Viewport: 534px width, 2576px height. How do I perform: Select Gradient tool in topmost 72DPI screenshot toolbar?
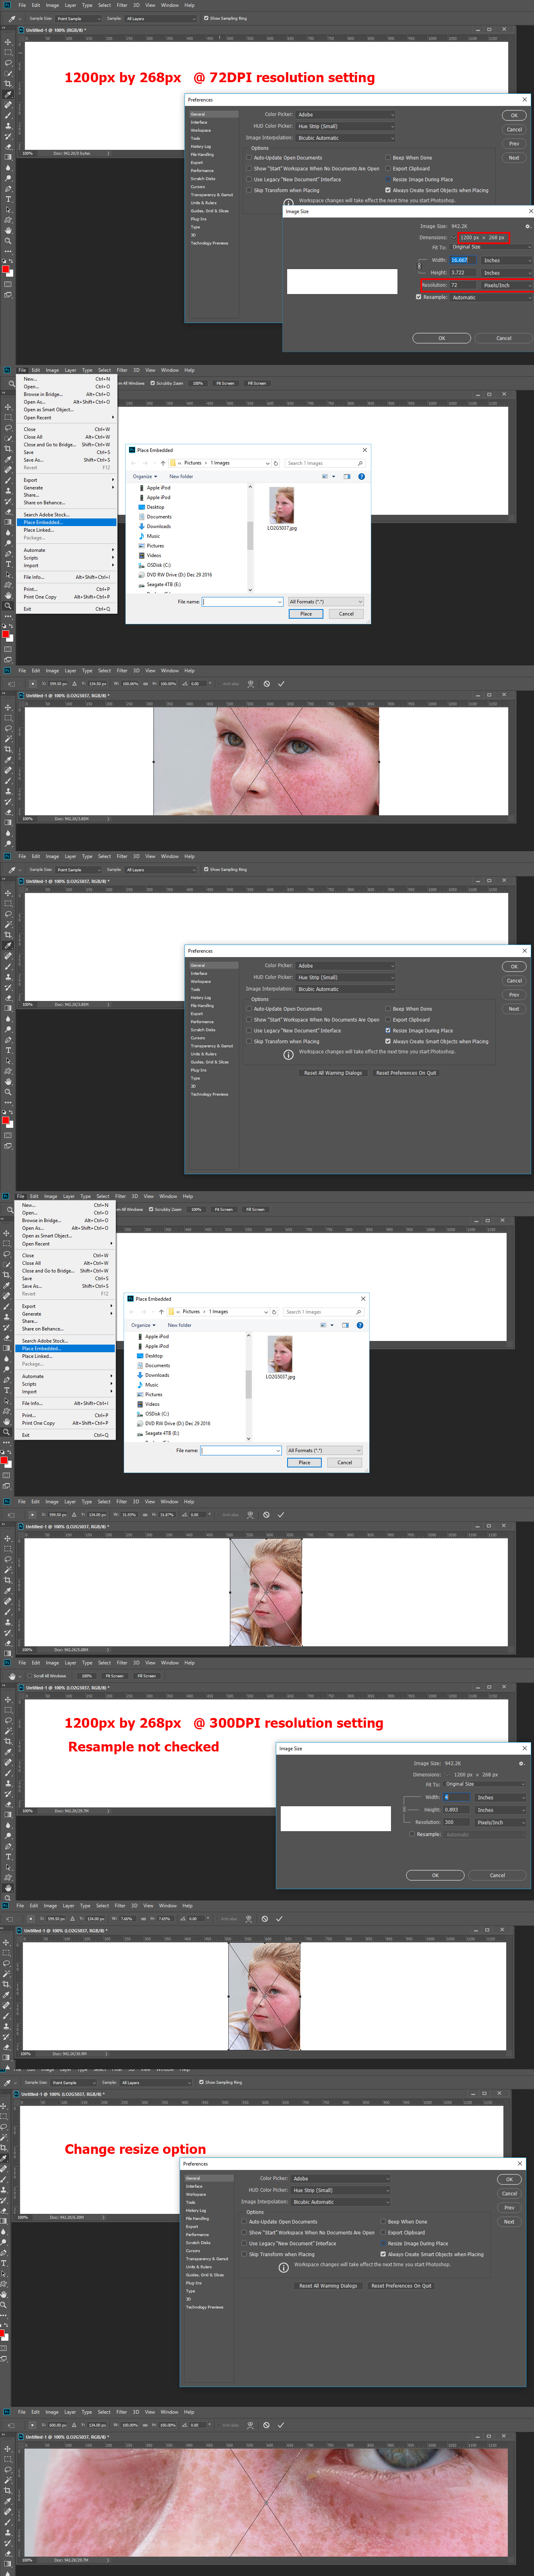(8, 157)
